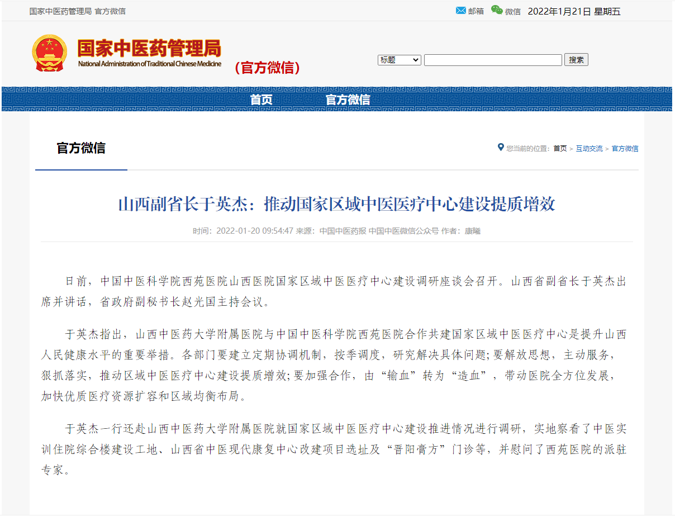Image resolution: width=675 pixels, height=516 pixels.
Task: Focus the search text input box
Action: click(x=493, y=60)
